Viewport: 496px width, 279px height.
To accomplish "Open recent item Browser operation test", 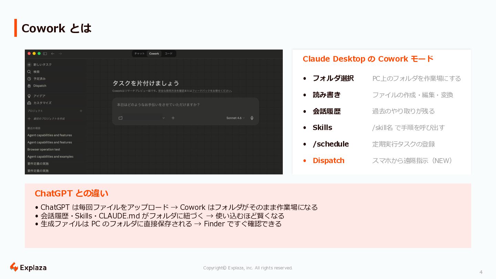I will point(44,150).
